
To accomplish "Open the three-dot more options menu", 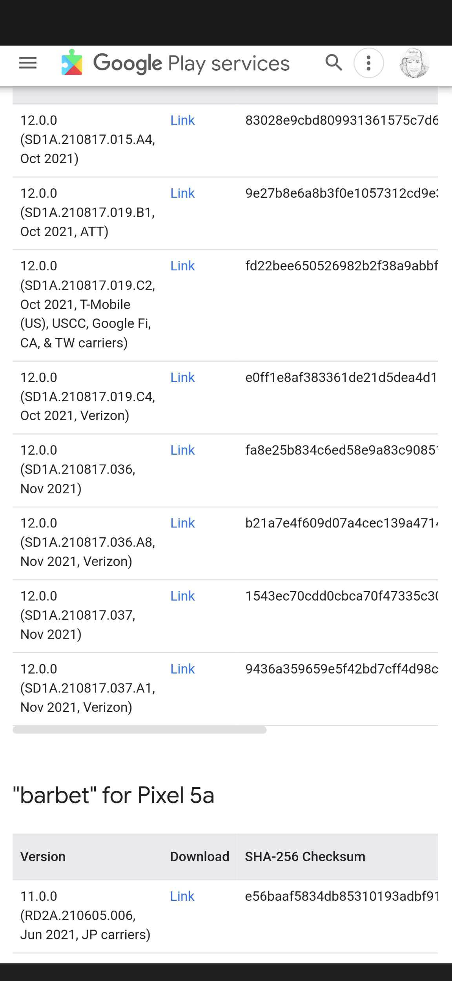I will coord(368,63).
